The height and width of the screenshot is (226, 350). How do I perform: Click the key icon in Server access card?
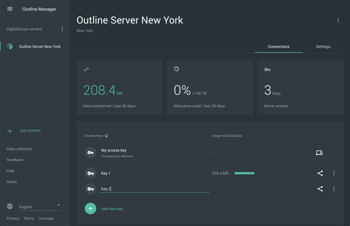pyautogui.click(x=267, y=69)
